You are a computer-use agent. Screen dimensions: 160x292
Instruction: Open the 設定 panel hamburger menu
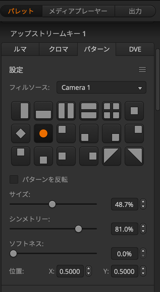(x=142, y=70)
